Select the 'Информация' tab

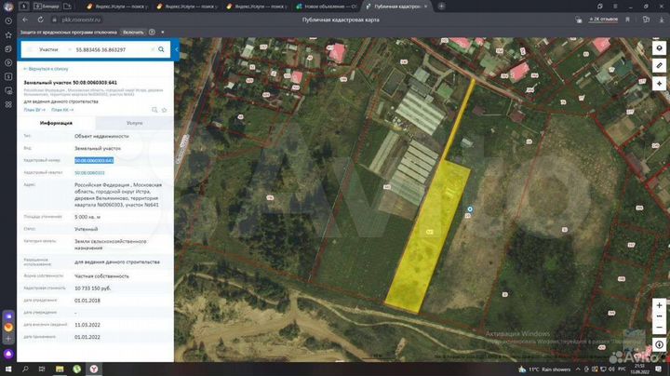click(x=58, y=123)
